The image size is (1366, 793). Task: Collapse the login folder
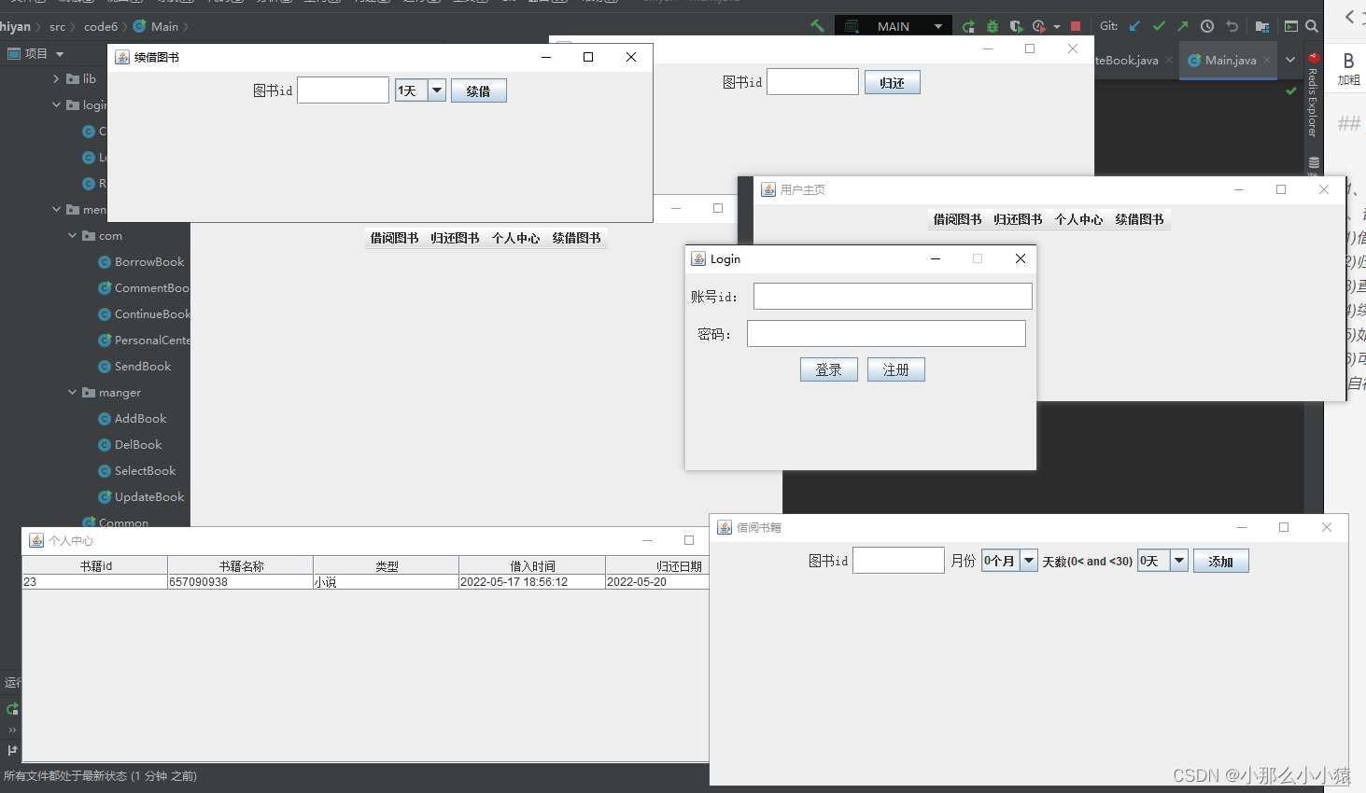57,105
